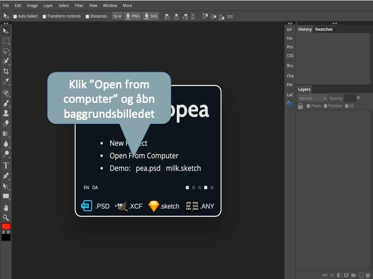Screen dimensions: 373x279
Task: Click the align vertical centers icon
Action: point(213,17)
